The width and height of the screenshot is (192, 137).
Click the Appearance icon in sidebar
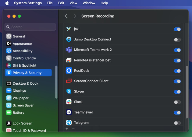click(x=9, y=44)
